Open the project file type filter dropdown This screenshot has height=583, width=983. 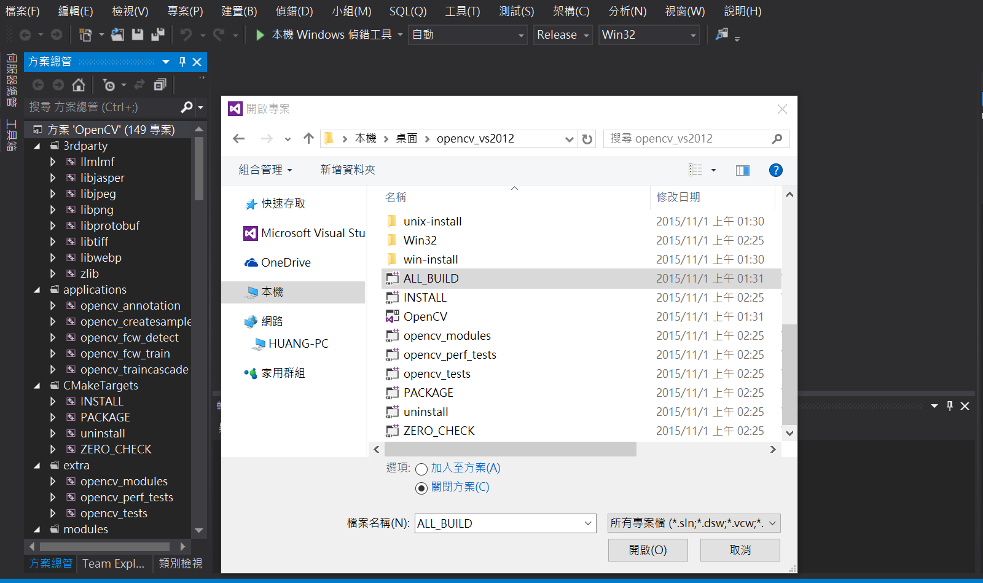[x=772, y=523]
